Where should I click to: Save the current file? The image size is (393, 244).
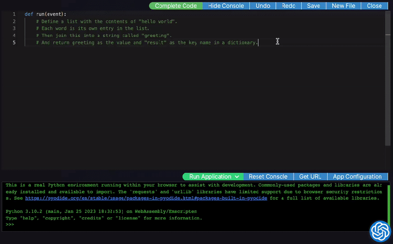[314, 6]
